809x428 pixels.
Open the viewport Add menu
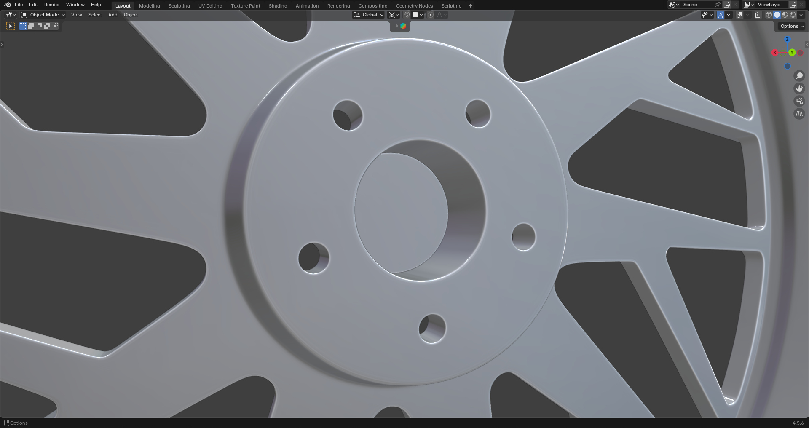[113, 15]
